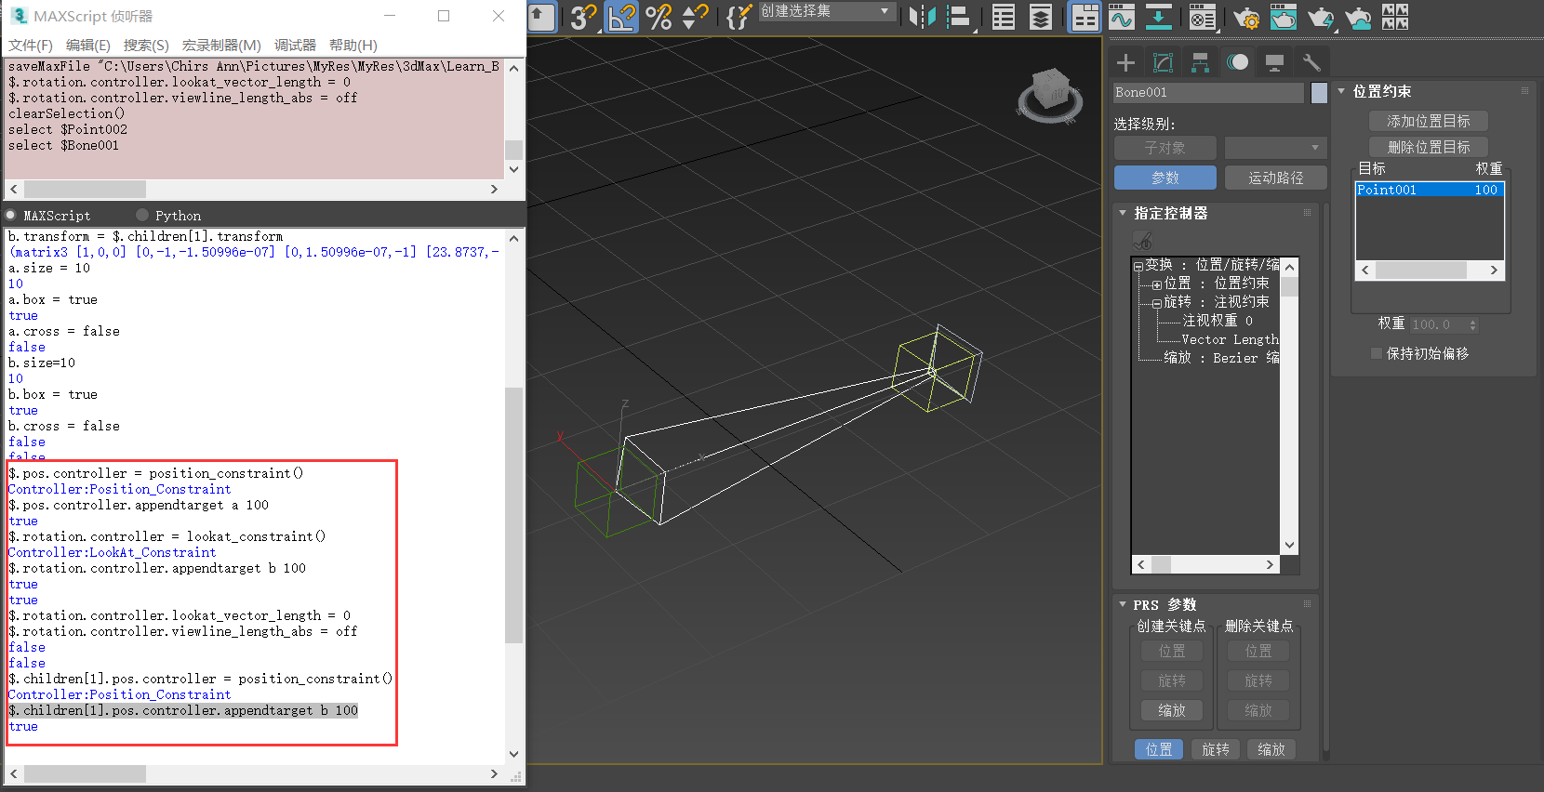1544x792 pixels.
Task: Expand the 位置 : 位置约束 tree node
Action: click(1157, 284)
